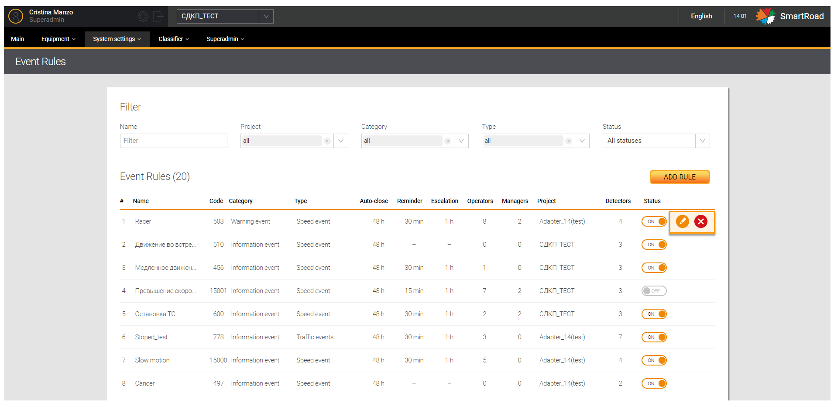834x407 pixels.
Task: Select the Превышение скоро... rule name
Action: 165,291
